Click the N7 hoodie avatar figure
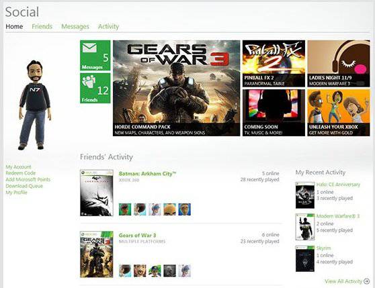 [35, 105]
